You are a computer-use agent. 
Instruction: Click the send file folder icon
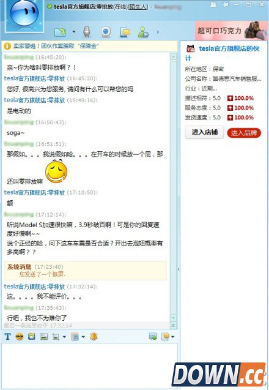coord(60,32)
